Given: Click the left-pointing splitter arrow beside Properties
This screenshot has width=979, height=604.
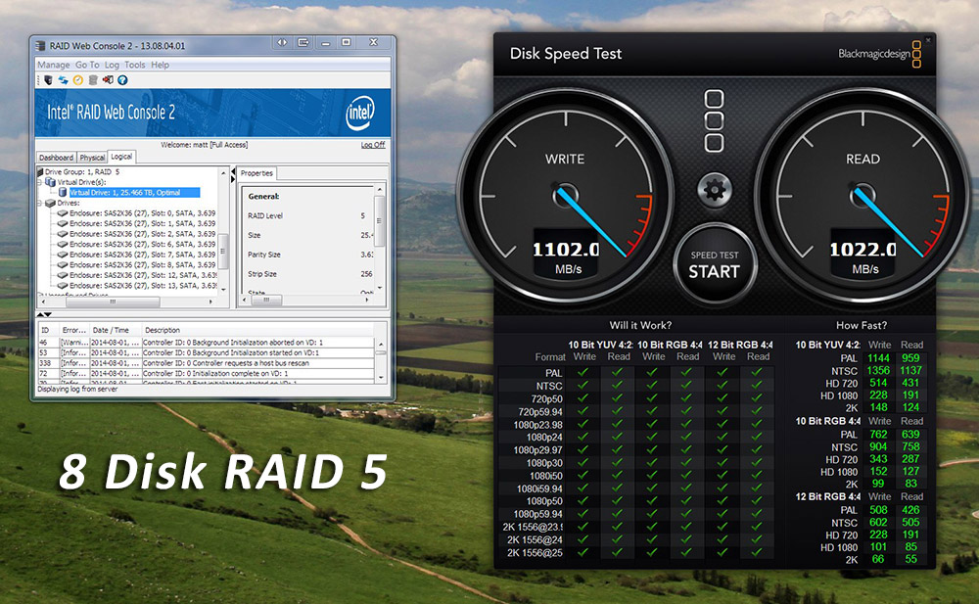Looking at the screenshot, I should click(234, 171).
